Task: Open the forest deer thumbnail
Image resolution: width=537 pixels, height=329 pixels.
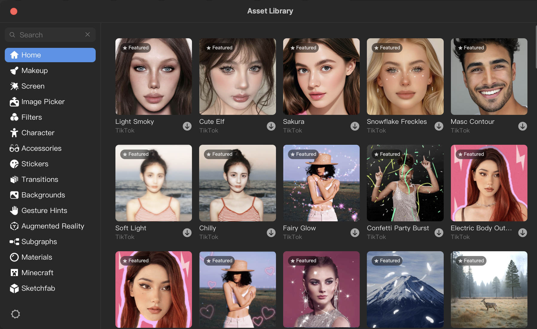Action: 489,290
